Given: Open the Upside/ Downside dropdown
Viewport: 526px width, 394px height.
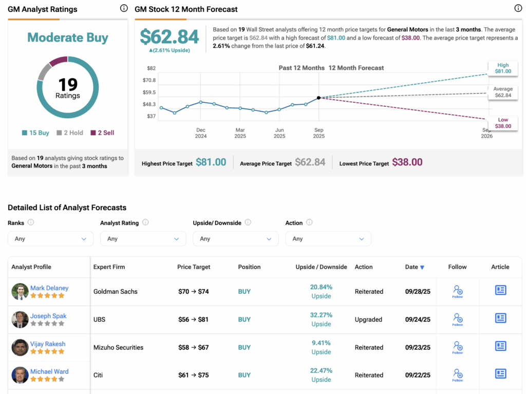Looking at the screenshot, I should pos(236,239).
